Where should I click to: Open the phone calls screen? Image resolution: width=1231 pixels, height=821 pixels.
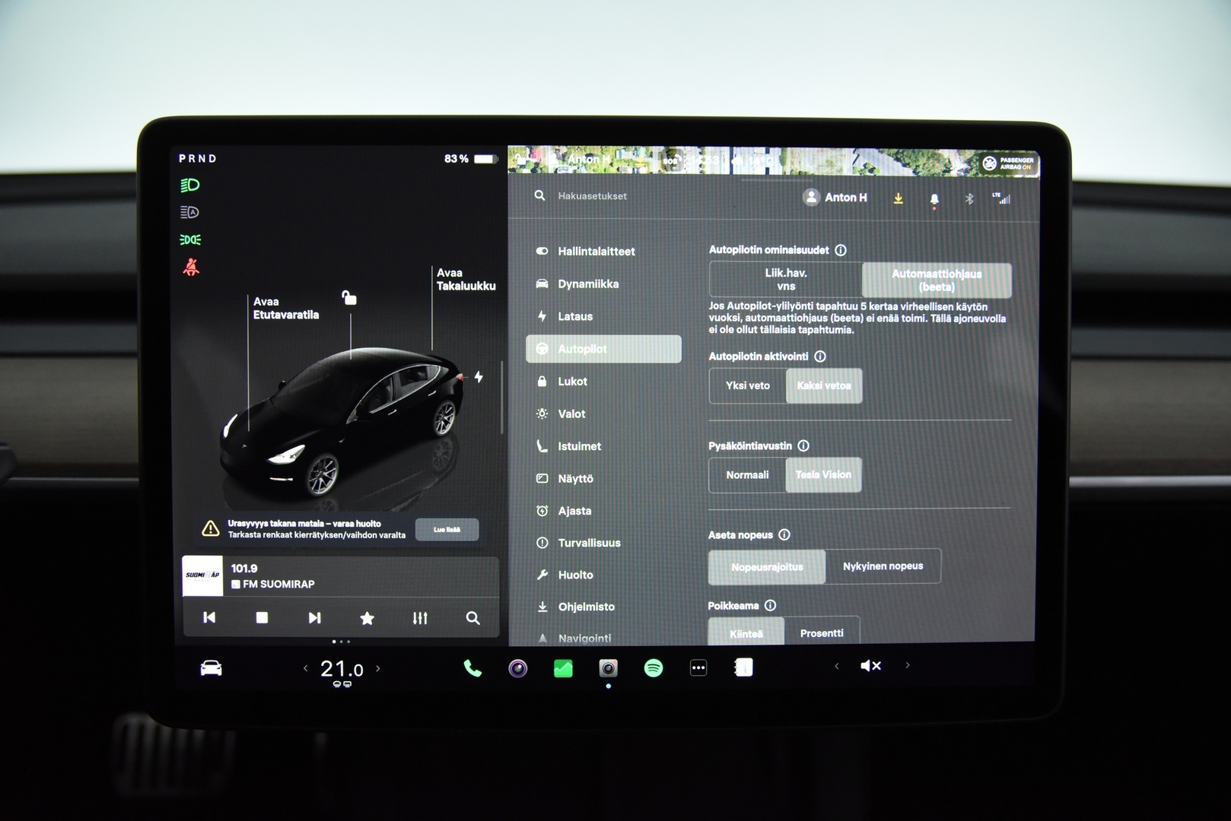click(x=471, y=667)
